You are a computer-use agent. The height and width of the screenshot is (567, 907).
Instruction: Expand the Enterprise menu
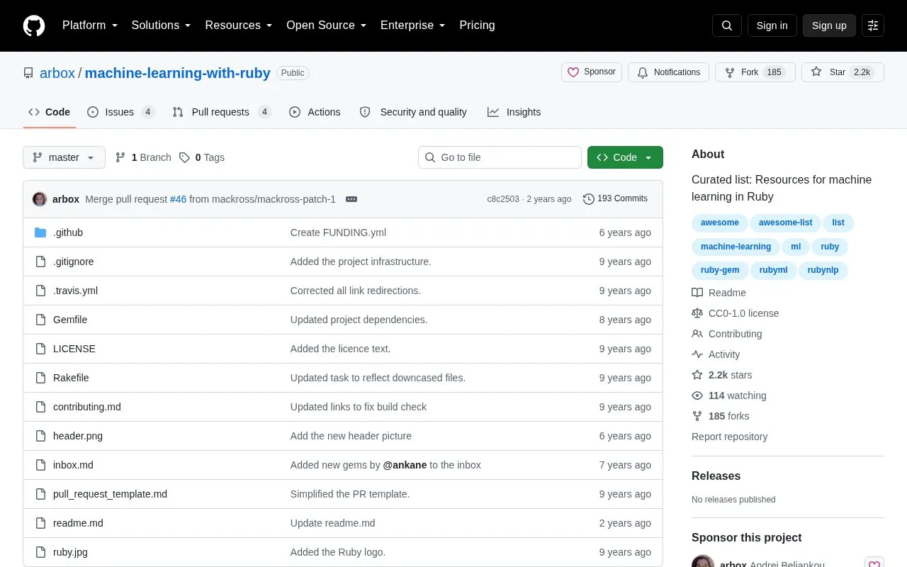[x=413, y=26]
